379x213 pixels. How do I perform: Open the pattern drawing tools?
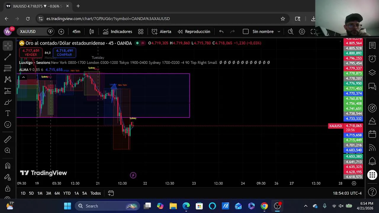(x=8, y=80)
